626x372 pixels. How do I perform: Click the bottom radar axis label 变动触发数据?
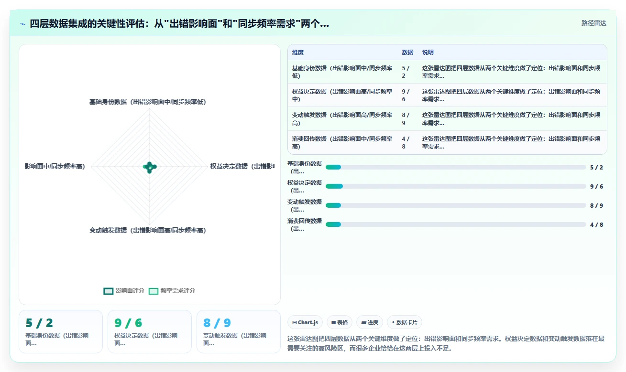pyautogui.click(x=148, y=230)
